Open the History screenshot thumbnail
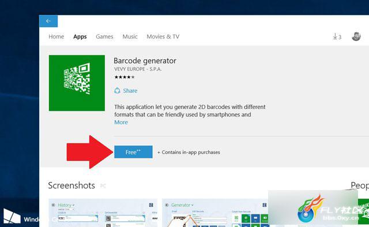This screenshot has height=227, width=369. pos(103,213)
